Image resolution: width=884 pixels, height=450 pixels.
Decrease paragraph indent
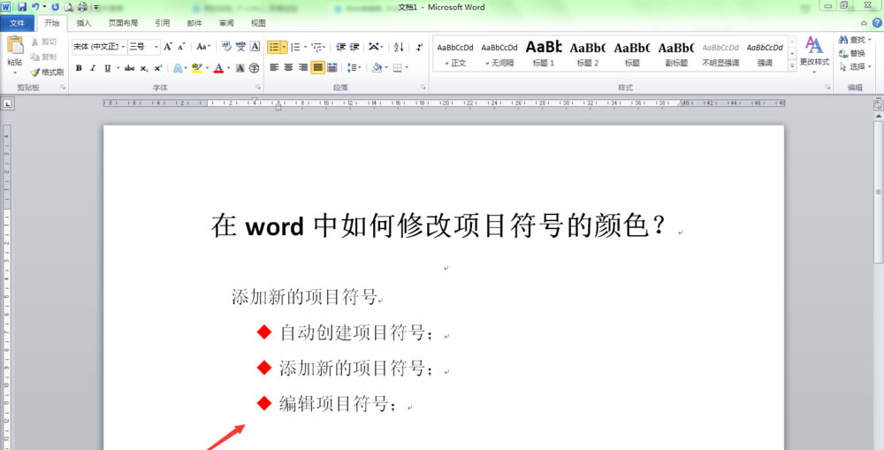tap(340, 47)
